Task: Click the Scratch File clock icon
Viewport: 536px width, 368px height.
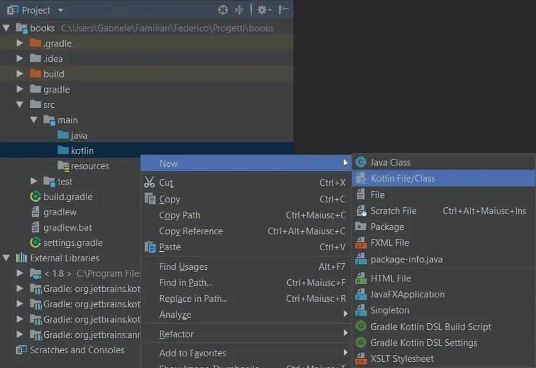Action: tap(361, 211)
